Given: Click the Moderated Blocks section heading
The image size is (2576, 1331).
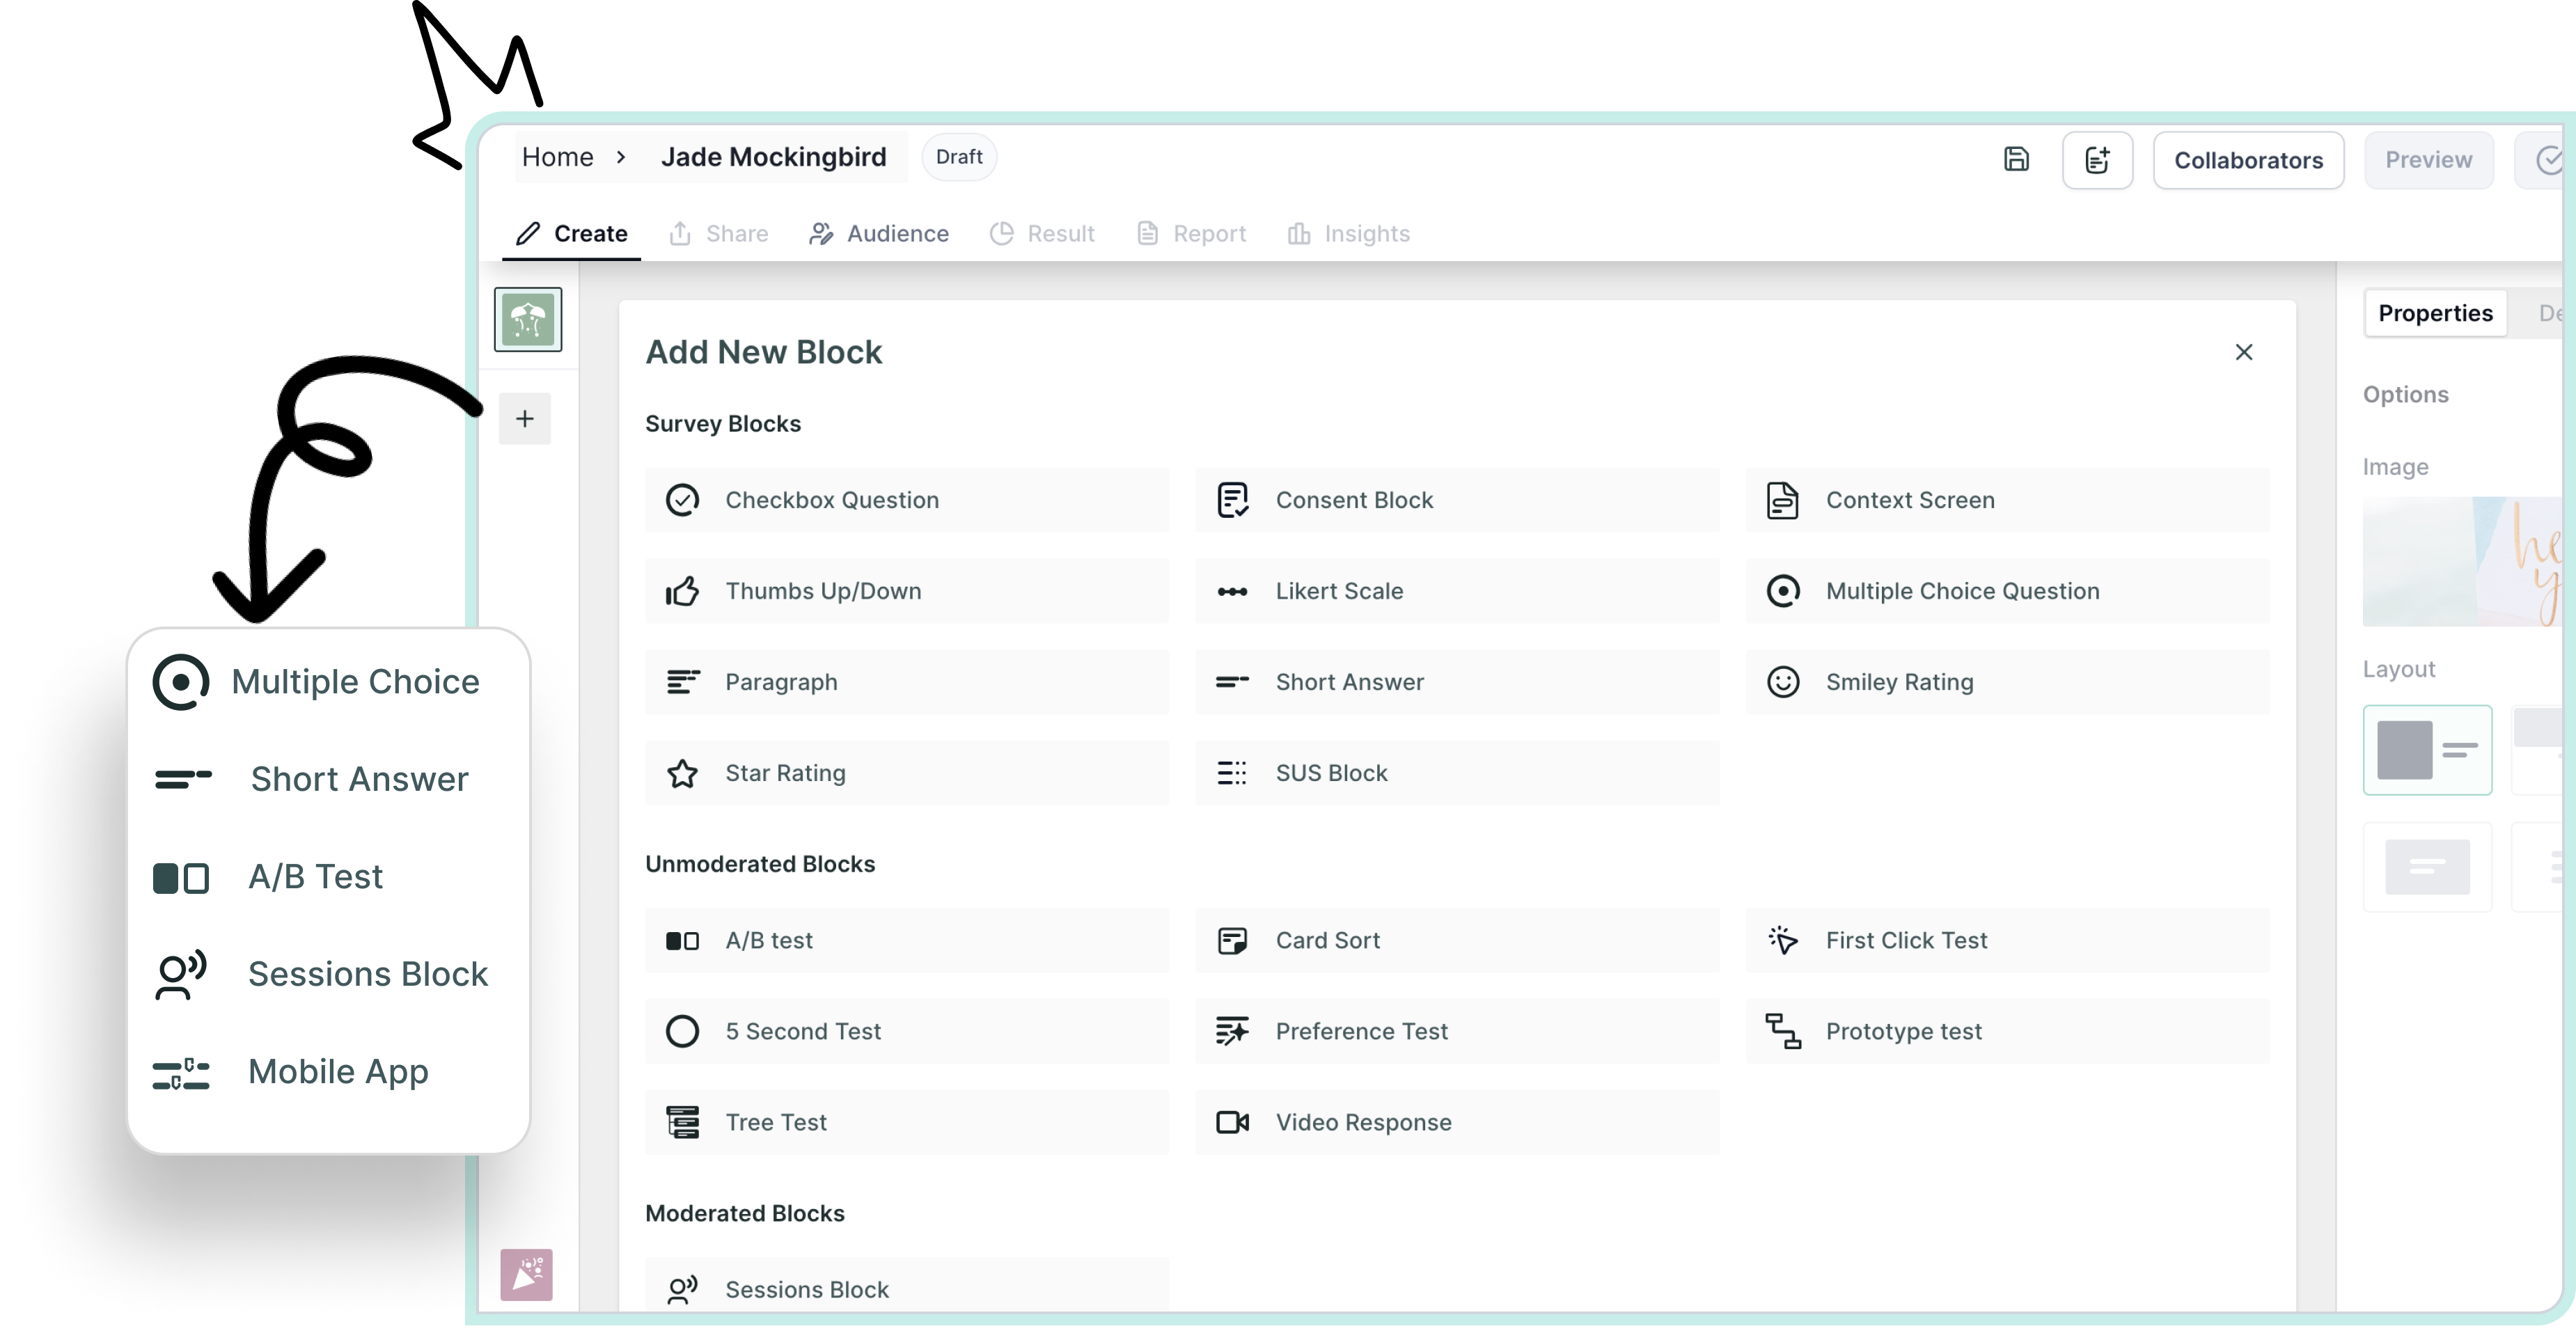Looking at the screenshot, I should pos(745,1214).
